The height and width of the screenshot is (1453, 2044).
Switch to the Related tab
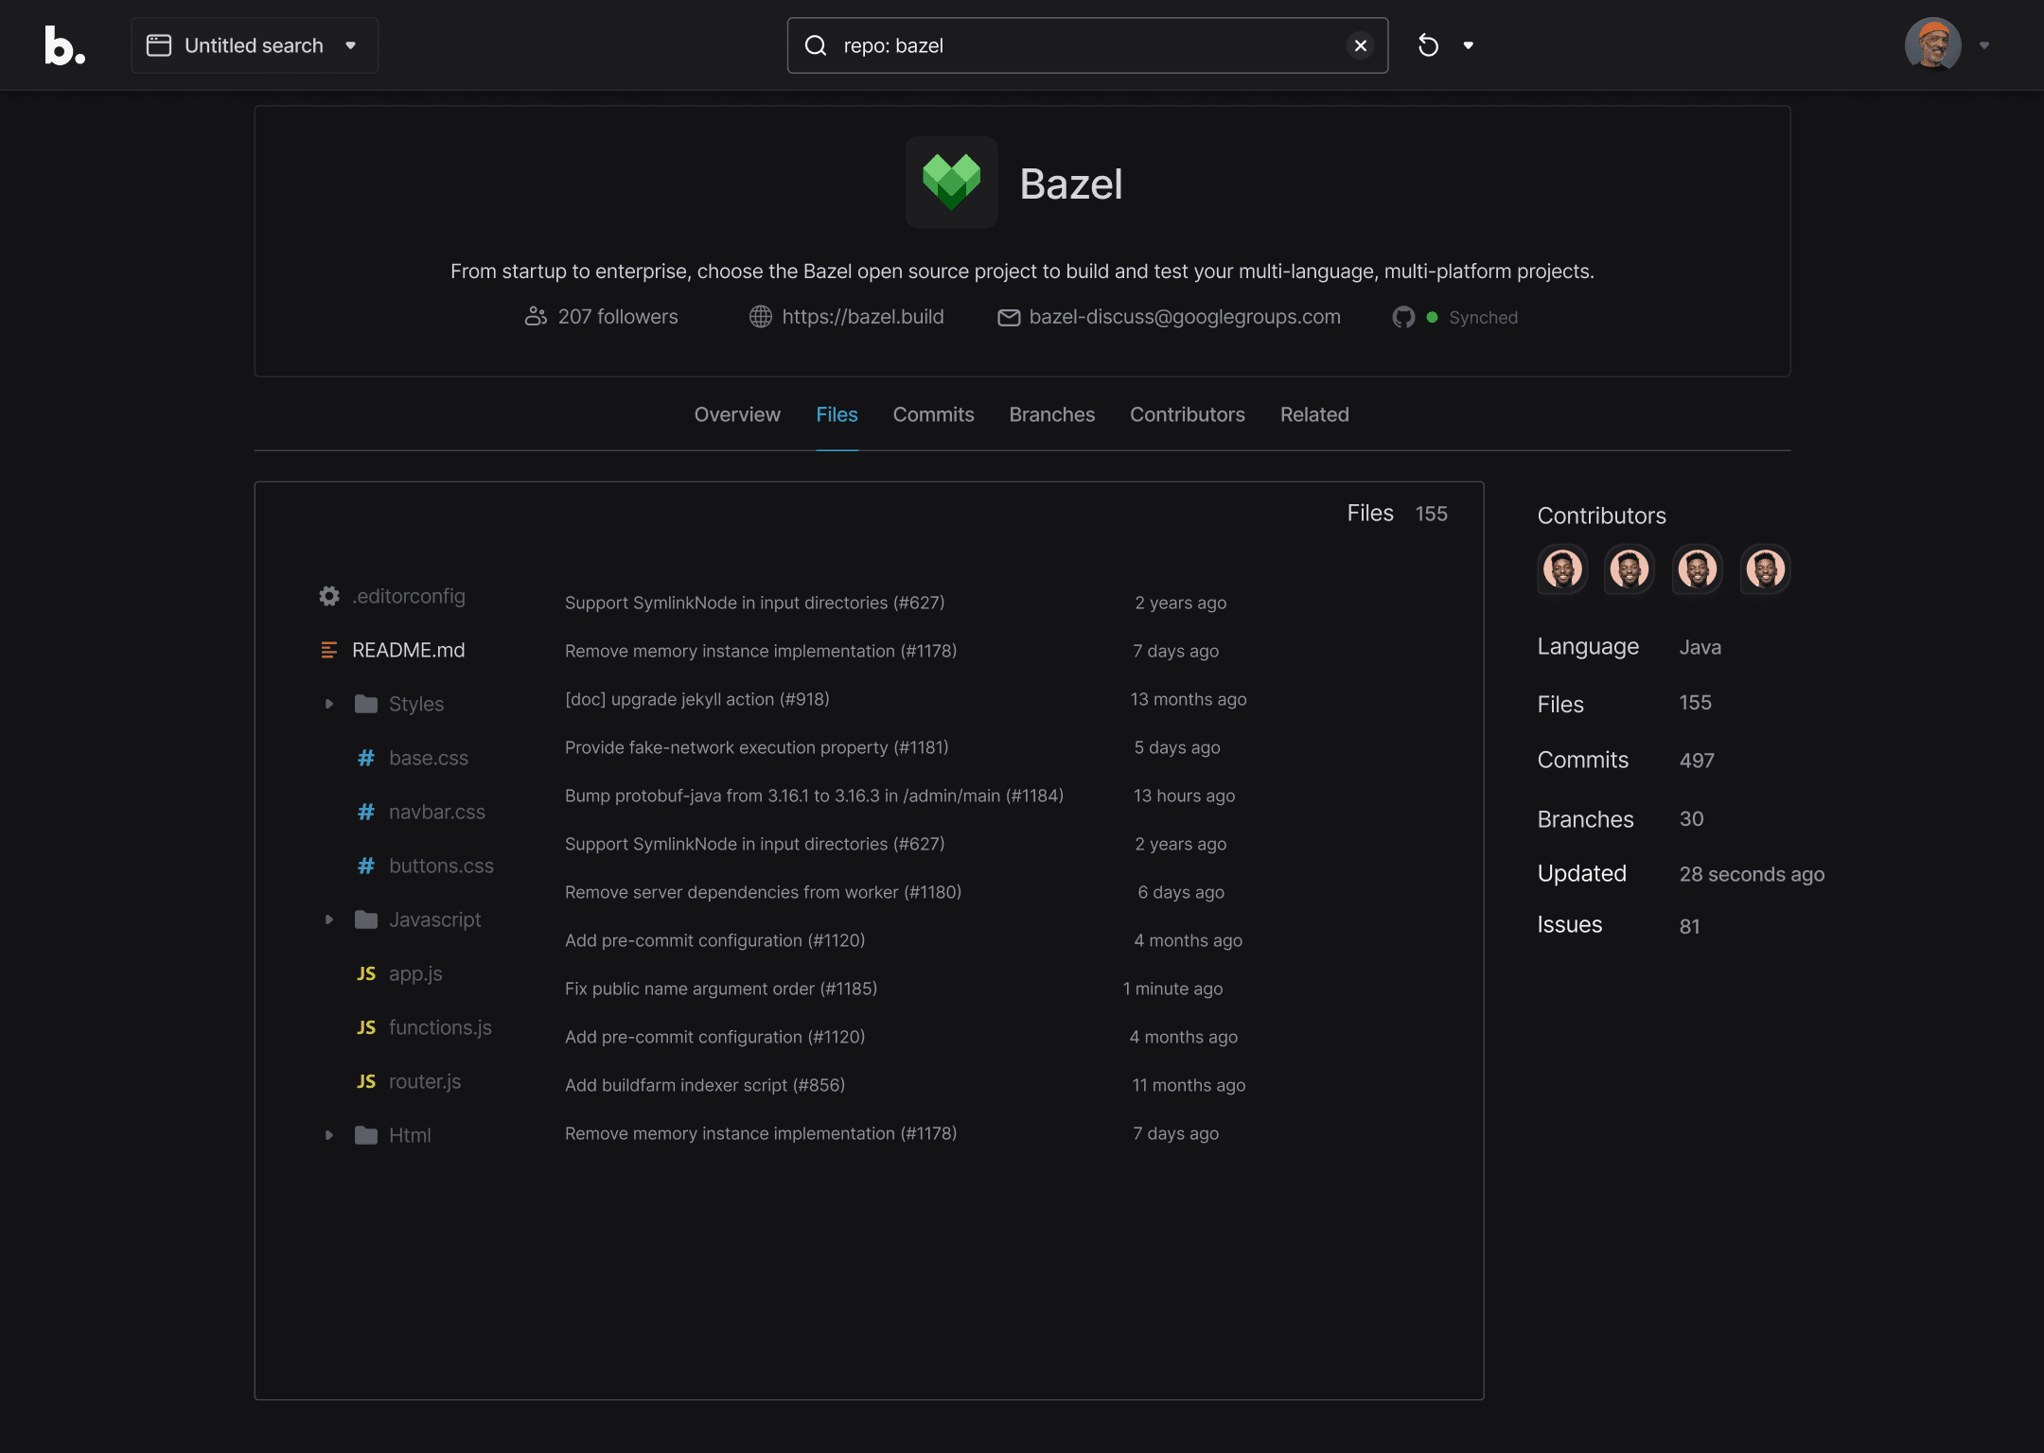(1314, 414)
